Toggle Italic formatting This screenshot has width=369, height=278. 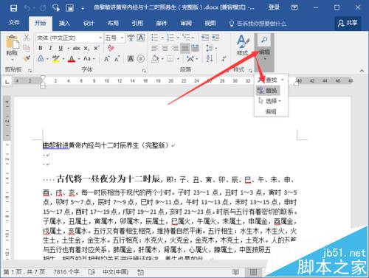click(x=50, y=48)
